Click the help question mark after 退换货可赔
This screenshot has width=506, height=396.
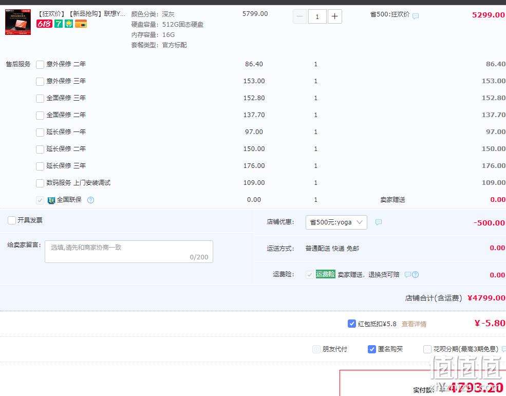coord(415,274)
